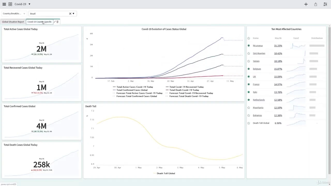Open the hamburger navigation menu

click(4, 4)
